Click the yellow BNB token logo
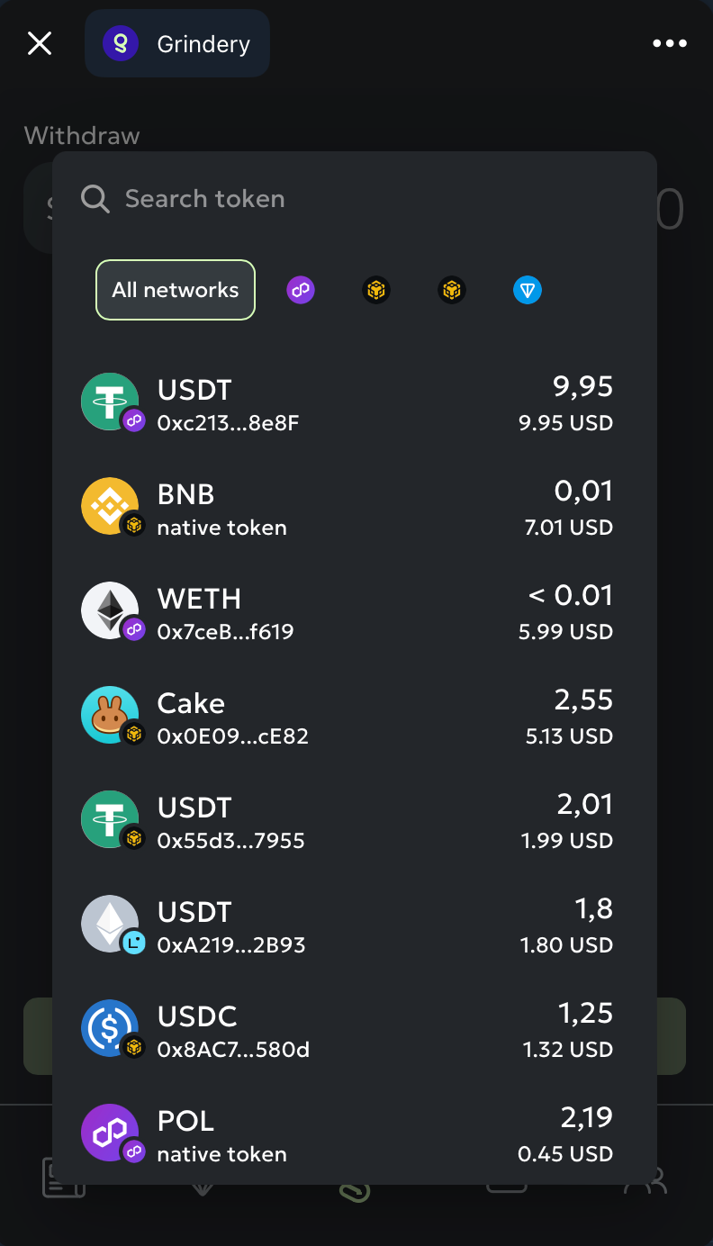 (x=110, y=506)
